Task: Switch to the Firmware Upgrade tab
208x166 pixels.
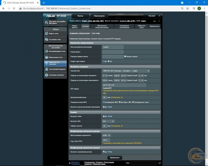Action: (102, 27)
